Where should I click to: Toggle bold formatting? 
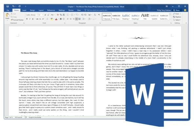pyautogui.click(x=27, y=19)
